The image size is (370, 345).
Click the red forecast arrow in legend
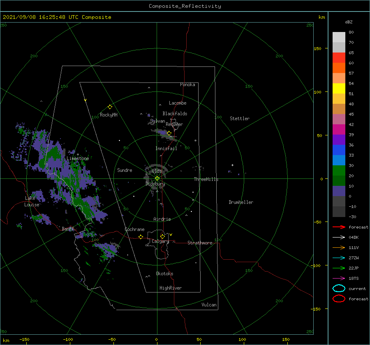tap(339, 227)
